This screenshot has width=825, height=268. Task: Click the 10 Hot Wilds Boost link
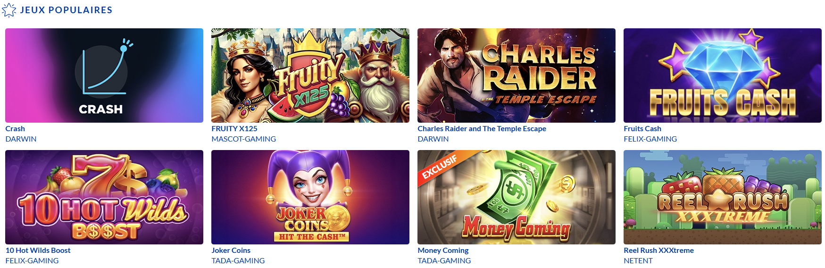[x=38, y=250]
